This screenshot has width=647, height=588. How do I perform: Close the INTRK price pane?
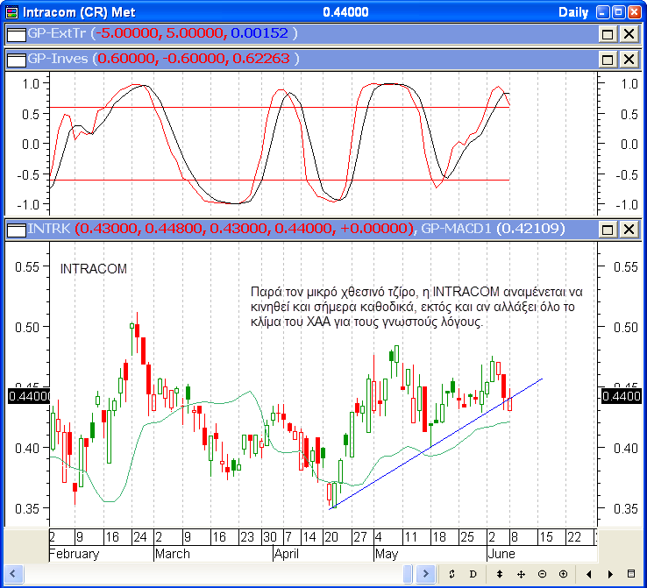[x=629, y=230]
